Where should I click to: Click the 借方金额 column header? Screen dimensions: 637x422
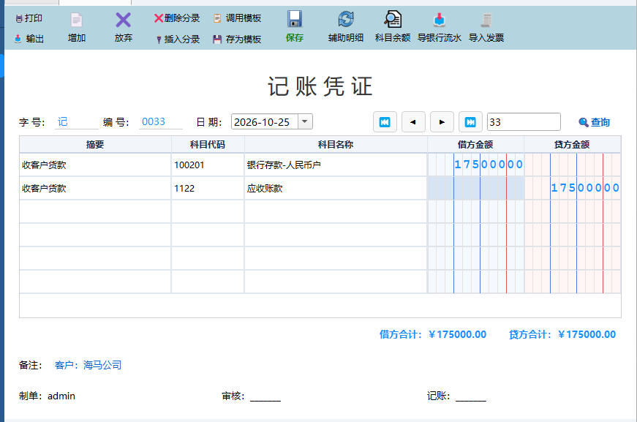pyautogui.click(x=475, y=145)
